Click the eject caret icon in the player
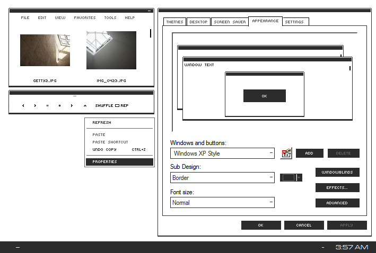 pyautogui.click(x=85, y=105)
